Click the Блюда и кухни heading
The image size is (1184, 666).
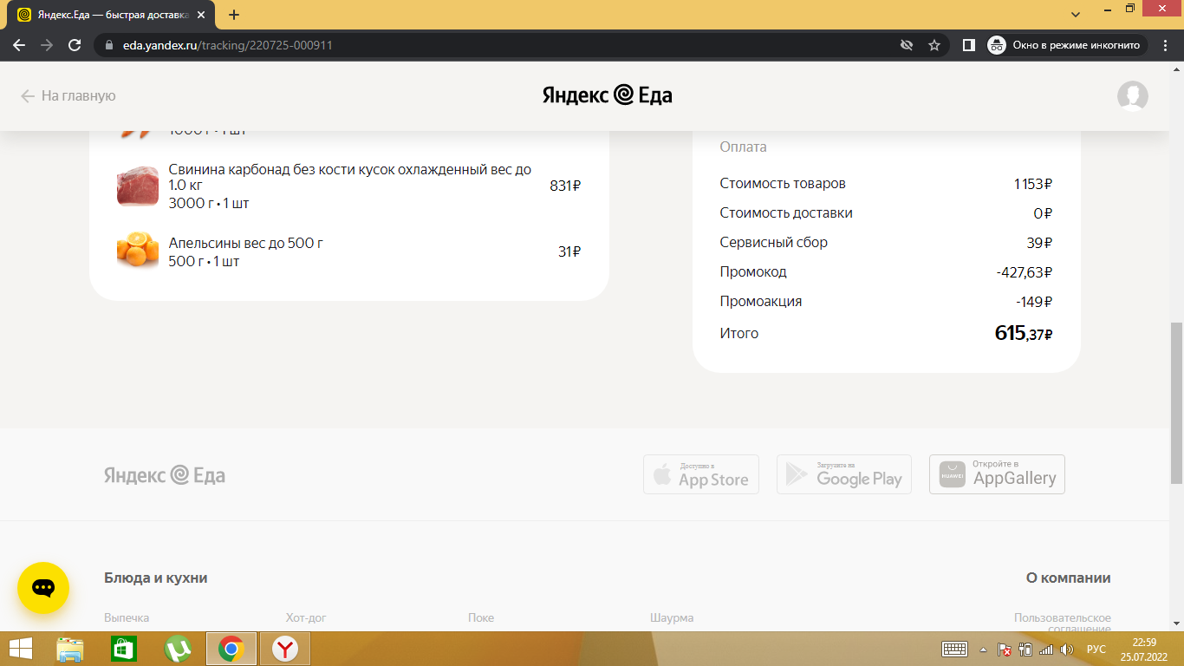pos(156,578)
